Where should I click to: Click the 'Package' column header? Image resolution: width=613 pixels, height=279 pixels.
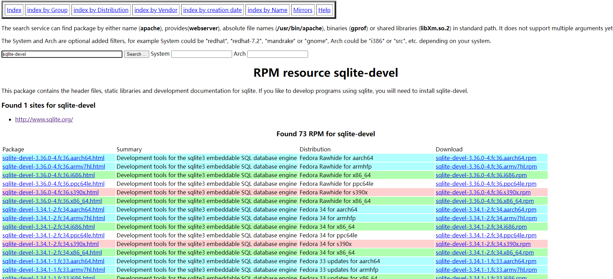(13, 149)
